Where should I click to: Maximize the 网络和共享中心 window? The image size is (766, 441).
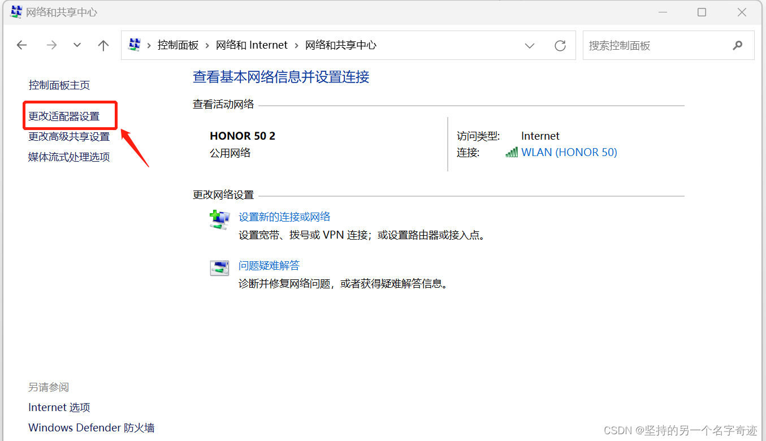click(702, 12)
